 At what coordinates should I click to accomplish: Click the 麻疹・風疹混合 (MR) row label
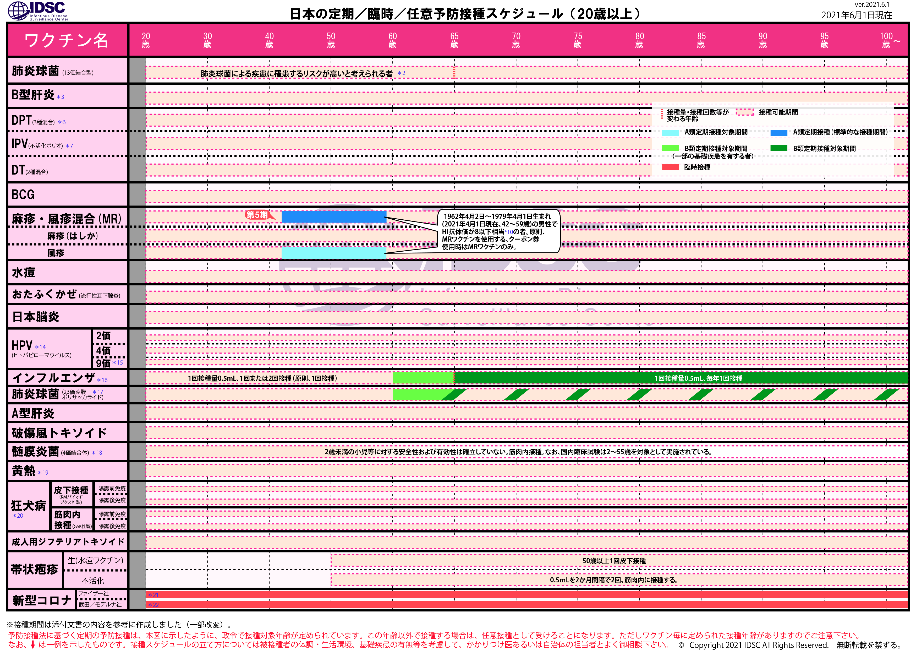tap(66, 219)
